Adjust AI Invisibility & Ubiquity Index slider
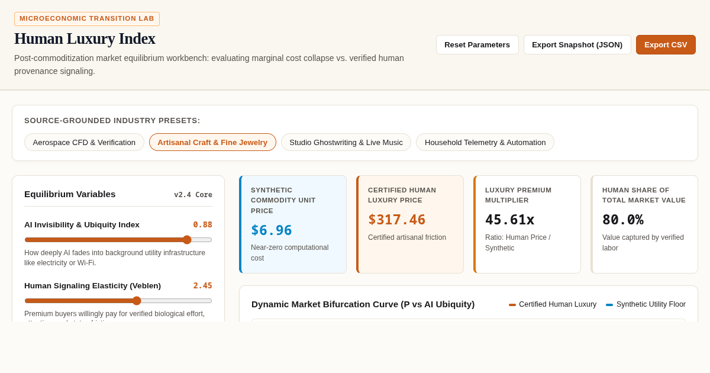Image resolution: width=710 pixels, height=373 pixels. (118, 240)
